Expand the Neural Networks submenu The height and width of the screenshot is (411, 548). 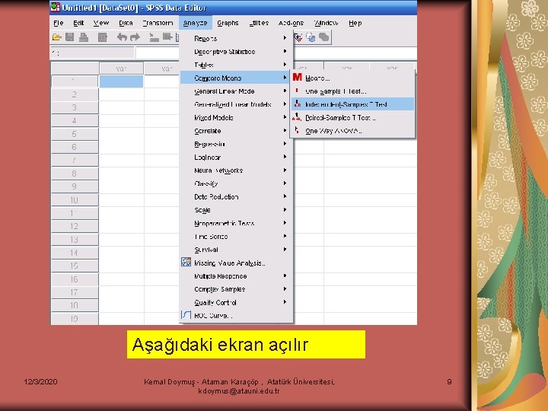point(236,170)
